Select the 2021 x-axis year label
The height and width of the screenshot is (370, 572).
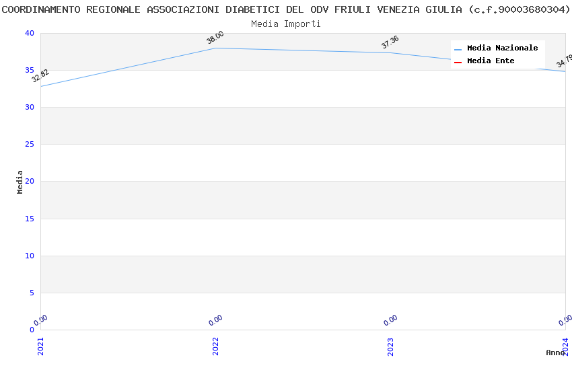pyautogui.click(x=40, y=346)
